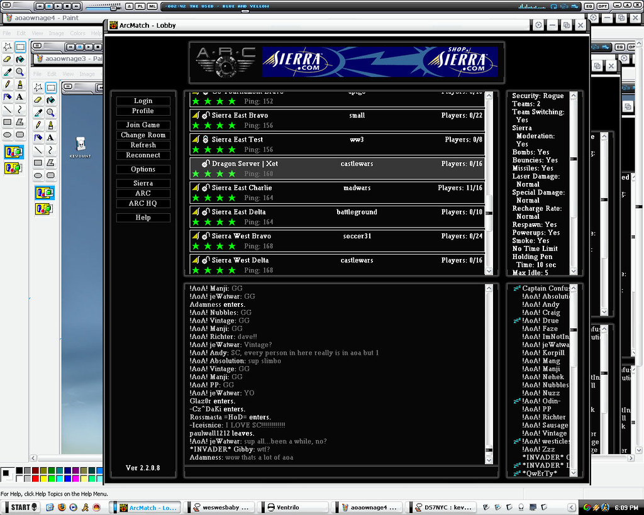Click the padlock icon on Sierra East Test

[205, 140]
